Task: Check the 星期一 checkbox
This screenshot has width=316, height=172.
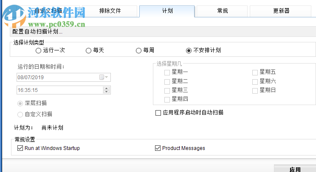Action: (x=167, y=72)
